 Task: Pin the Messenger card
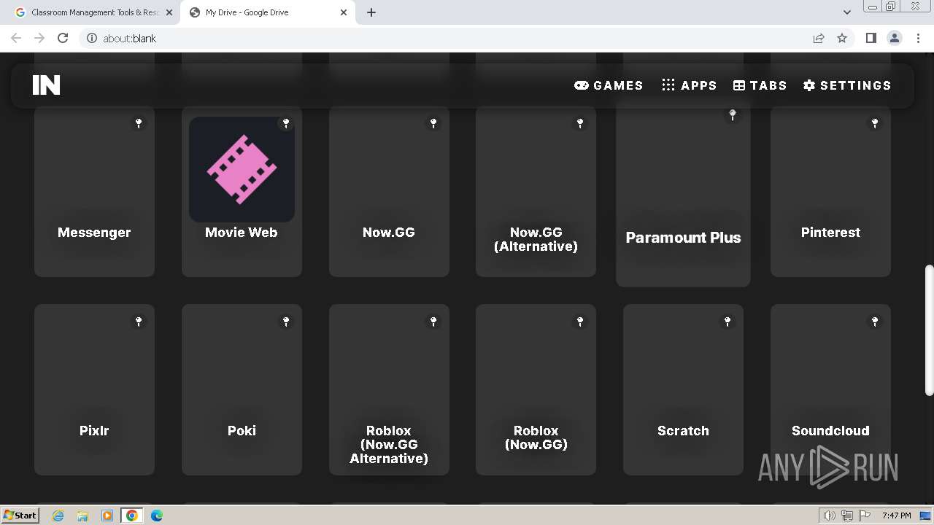point(139,123)
